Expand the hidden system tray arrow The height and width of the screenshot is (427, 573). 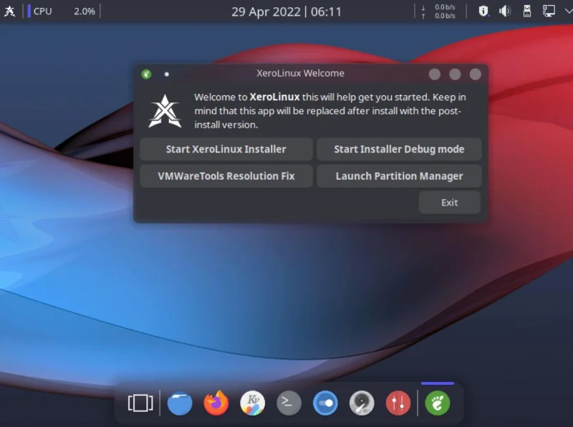568,11
